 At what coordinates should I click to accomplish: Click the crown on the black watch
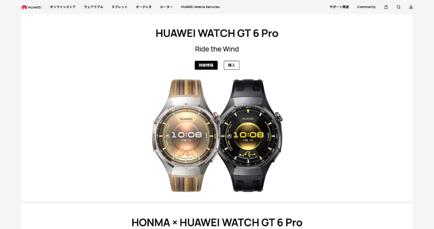tap(279, 116)
